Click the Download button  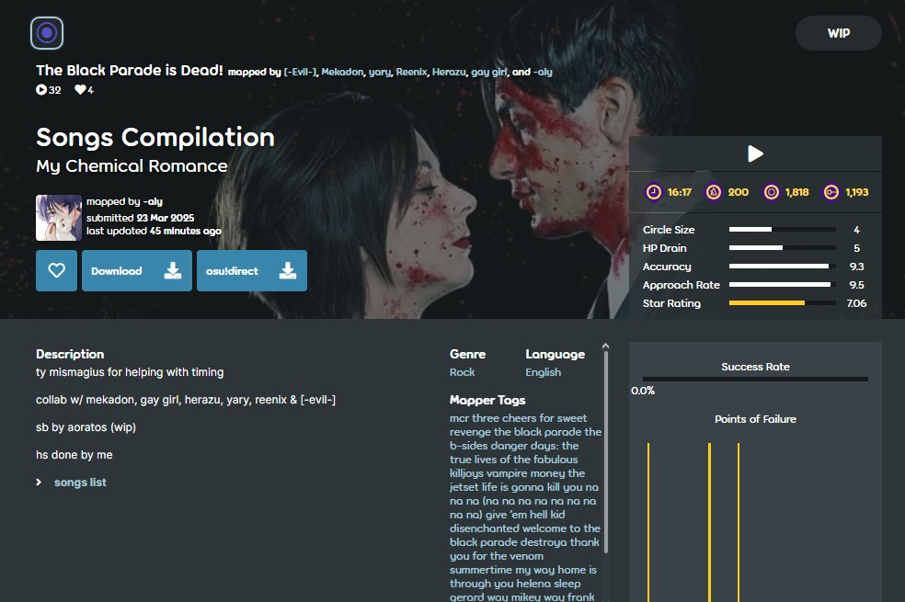click(137, 270)
